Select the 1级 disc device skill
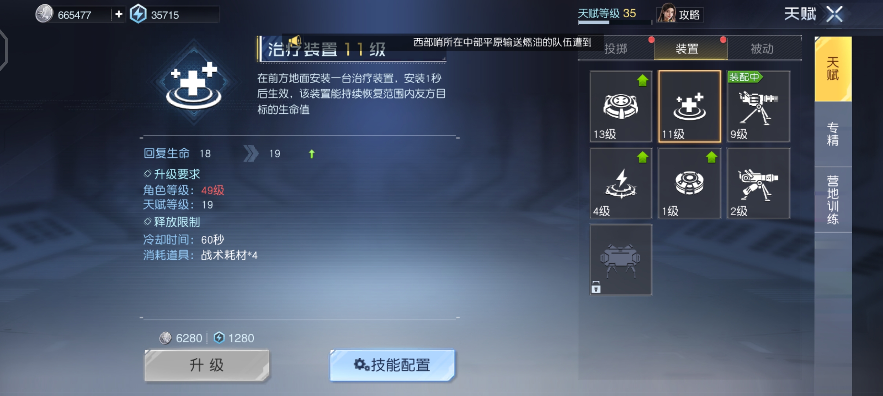883x396 pixels. (x=689, y=183)
